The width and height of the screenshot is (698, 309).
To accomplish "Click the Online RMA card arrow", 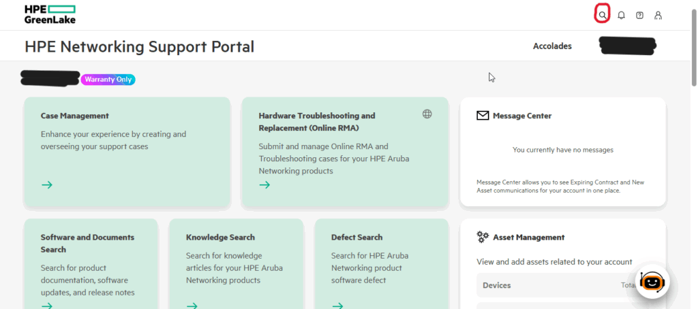I will pyautogui.click(x=264, y=185).
